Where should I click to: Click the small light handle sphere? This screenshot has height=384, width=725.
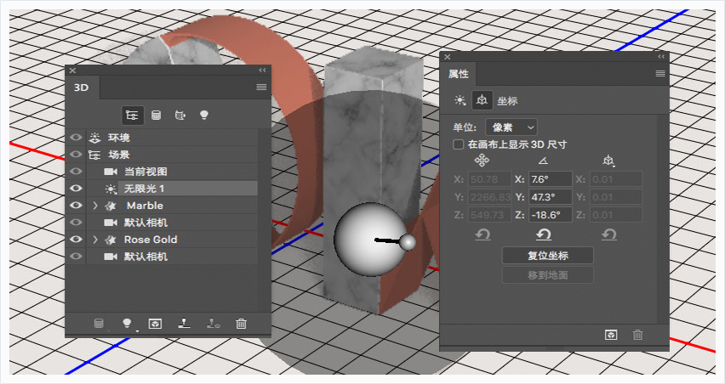click(x=408, y=242)
